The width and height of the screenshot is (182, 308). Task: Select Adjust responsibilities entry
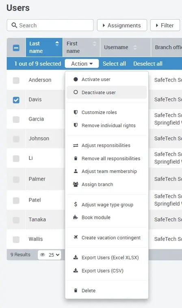coord(106,145)
